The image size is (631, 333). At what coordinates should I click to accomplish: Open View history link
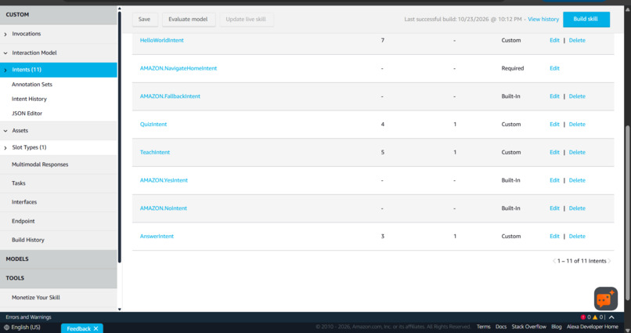[x=543, y=20]
